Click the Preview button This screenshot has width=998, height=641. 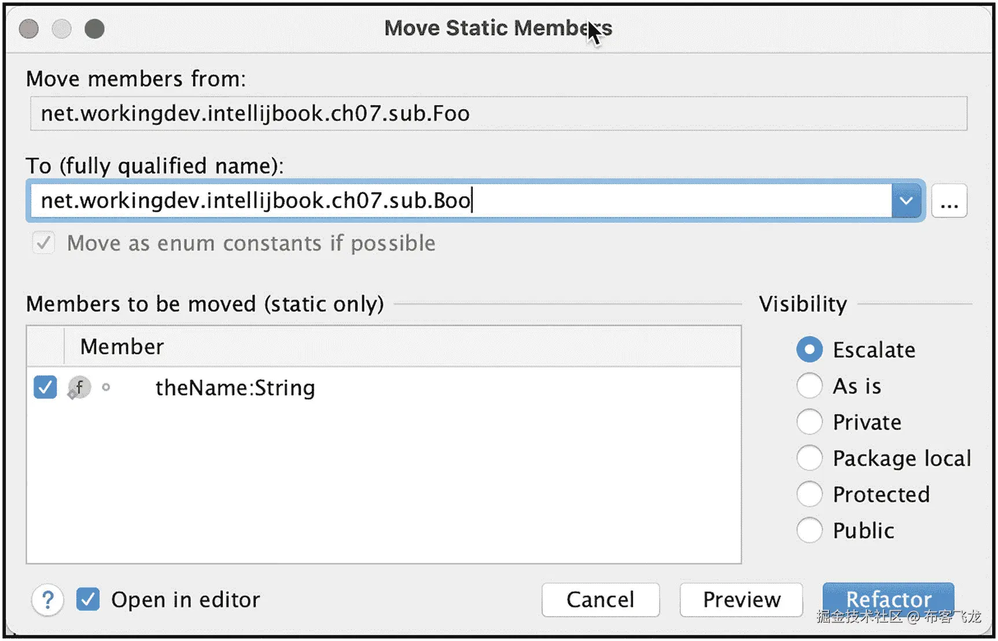click(x=741, y=600)
